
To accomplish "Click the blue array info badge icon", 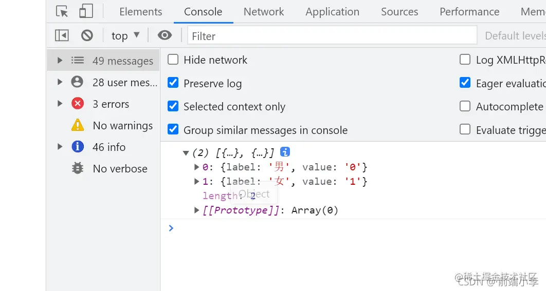I will pyautogui.click(x=285, y=152).
